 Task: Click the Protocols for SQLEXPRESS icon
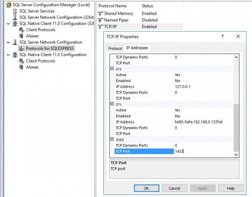[x=21, y=48]
